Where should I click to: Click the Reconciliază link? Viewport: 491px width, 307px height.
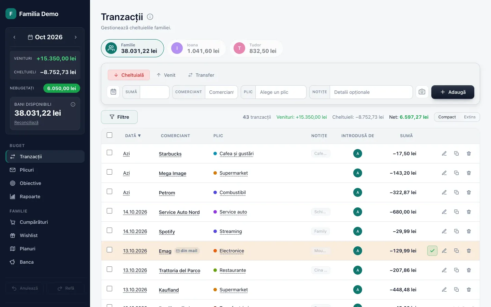pos(26,122)
